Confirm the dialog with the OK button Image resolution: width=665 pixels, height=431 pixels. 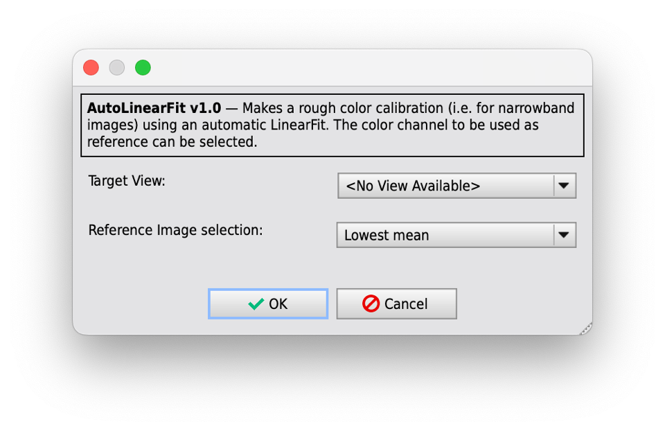[x=268, y=304]
